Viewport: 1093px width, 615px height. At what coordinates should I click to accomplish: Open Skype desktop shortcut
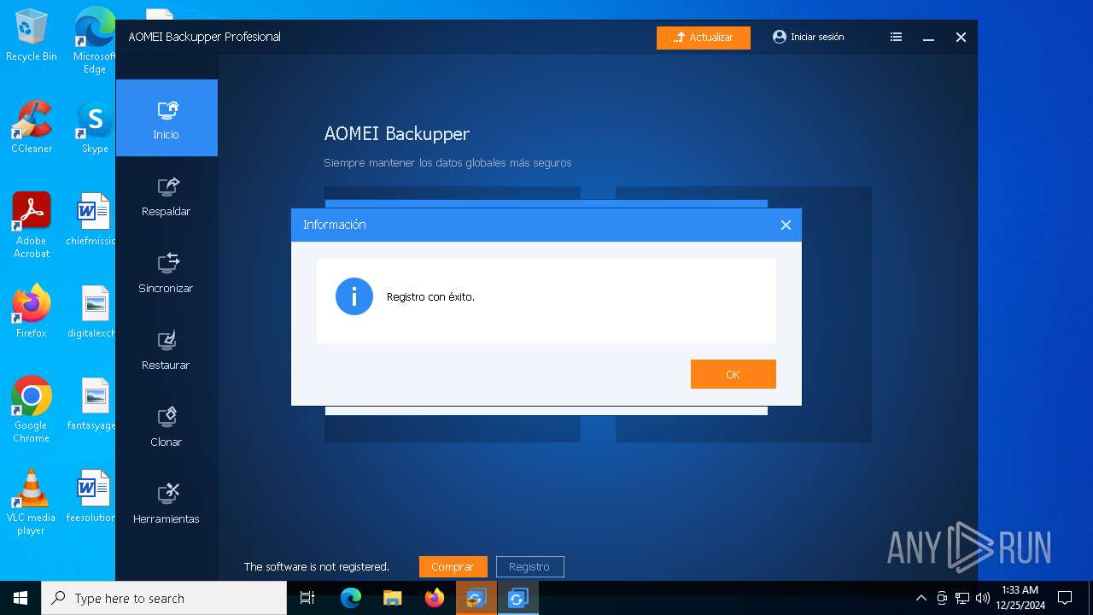(x=95, y=127)
